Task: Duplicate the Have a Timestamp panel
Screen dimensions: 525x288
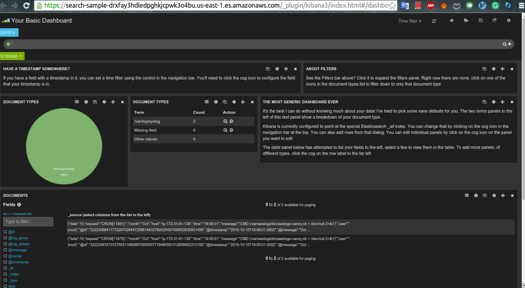Action: coord(268,69)
